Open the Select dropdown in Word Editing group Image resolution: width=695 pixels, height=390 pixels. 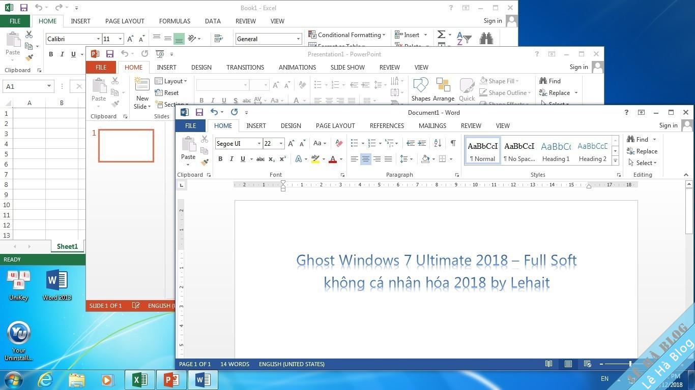[x=643, y=163]
